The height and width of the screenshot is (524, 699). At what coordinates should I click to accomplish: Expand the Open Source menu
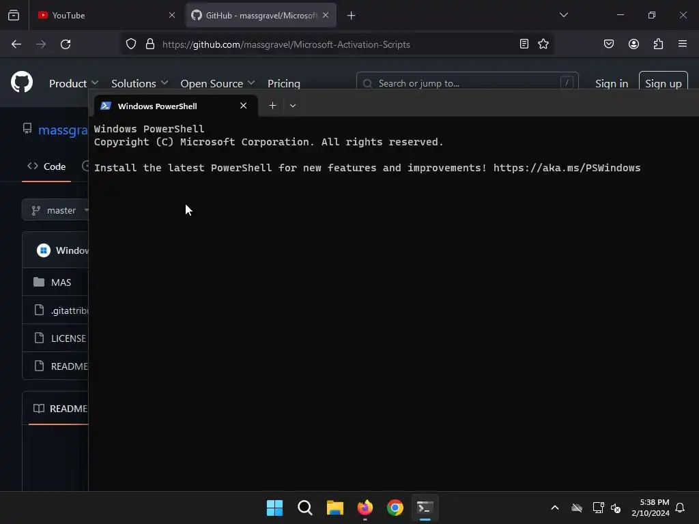[x=218, y=83]
